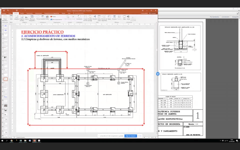Click the Audio insert icon
This screenshot has width=240, height=150.
(x=128, y=17)
